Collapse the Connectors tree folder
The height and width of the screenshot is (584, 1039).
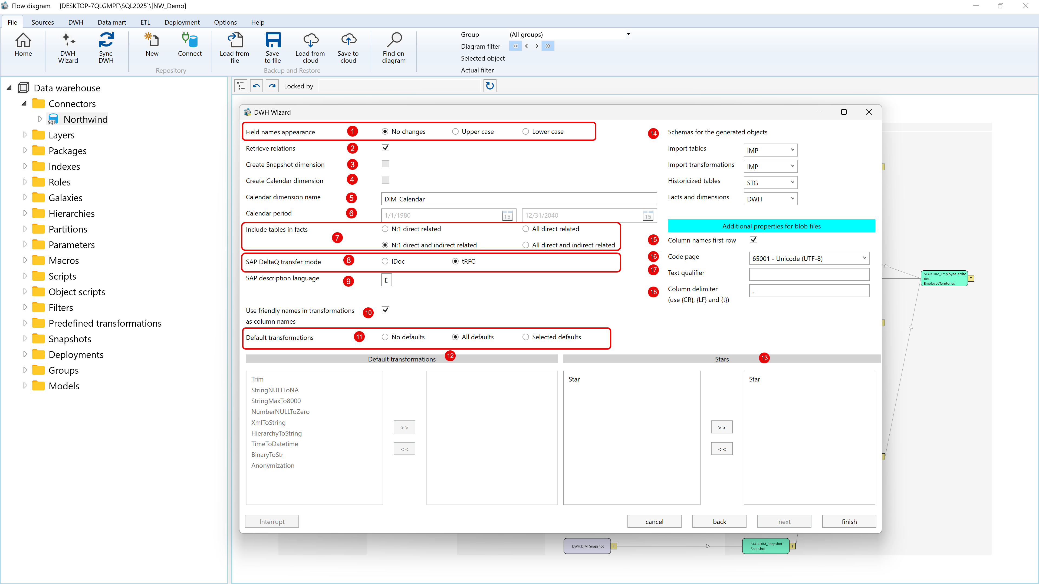[x=24, y=104]
